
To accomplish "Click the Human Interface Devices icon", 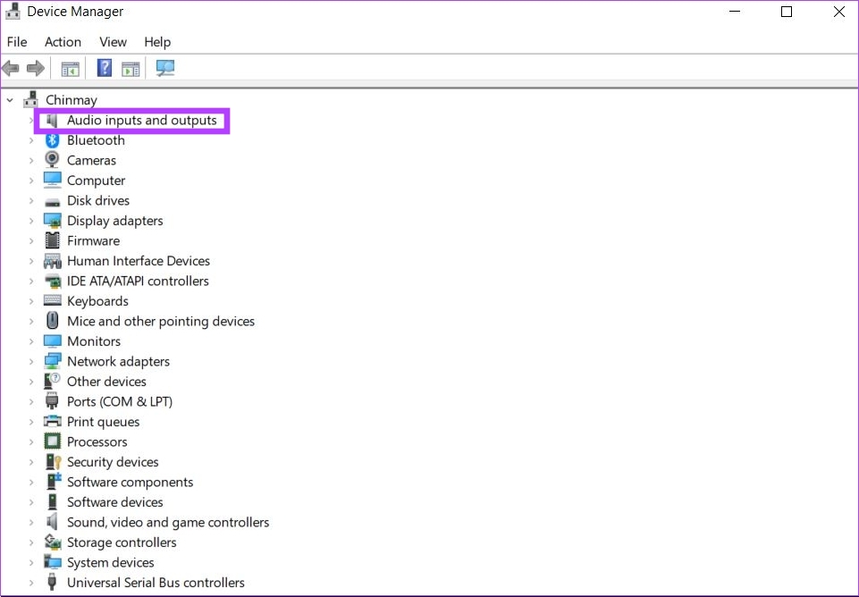I will [x=53, y=261].
